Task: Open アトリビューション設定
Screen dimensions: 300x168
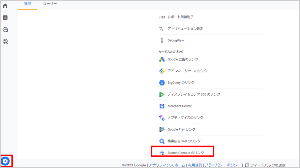Action: pyautogui.click(x=185, y=29)
